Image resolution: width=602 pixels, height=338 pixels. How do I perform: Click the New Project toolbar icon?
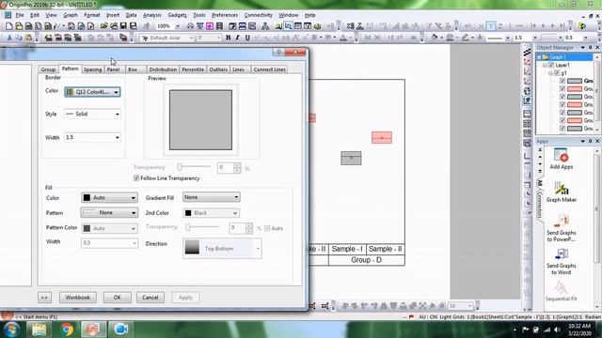(8, 26)
